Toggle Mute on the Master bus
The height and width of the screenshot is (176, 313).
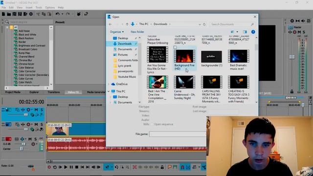pos(299,32)
